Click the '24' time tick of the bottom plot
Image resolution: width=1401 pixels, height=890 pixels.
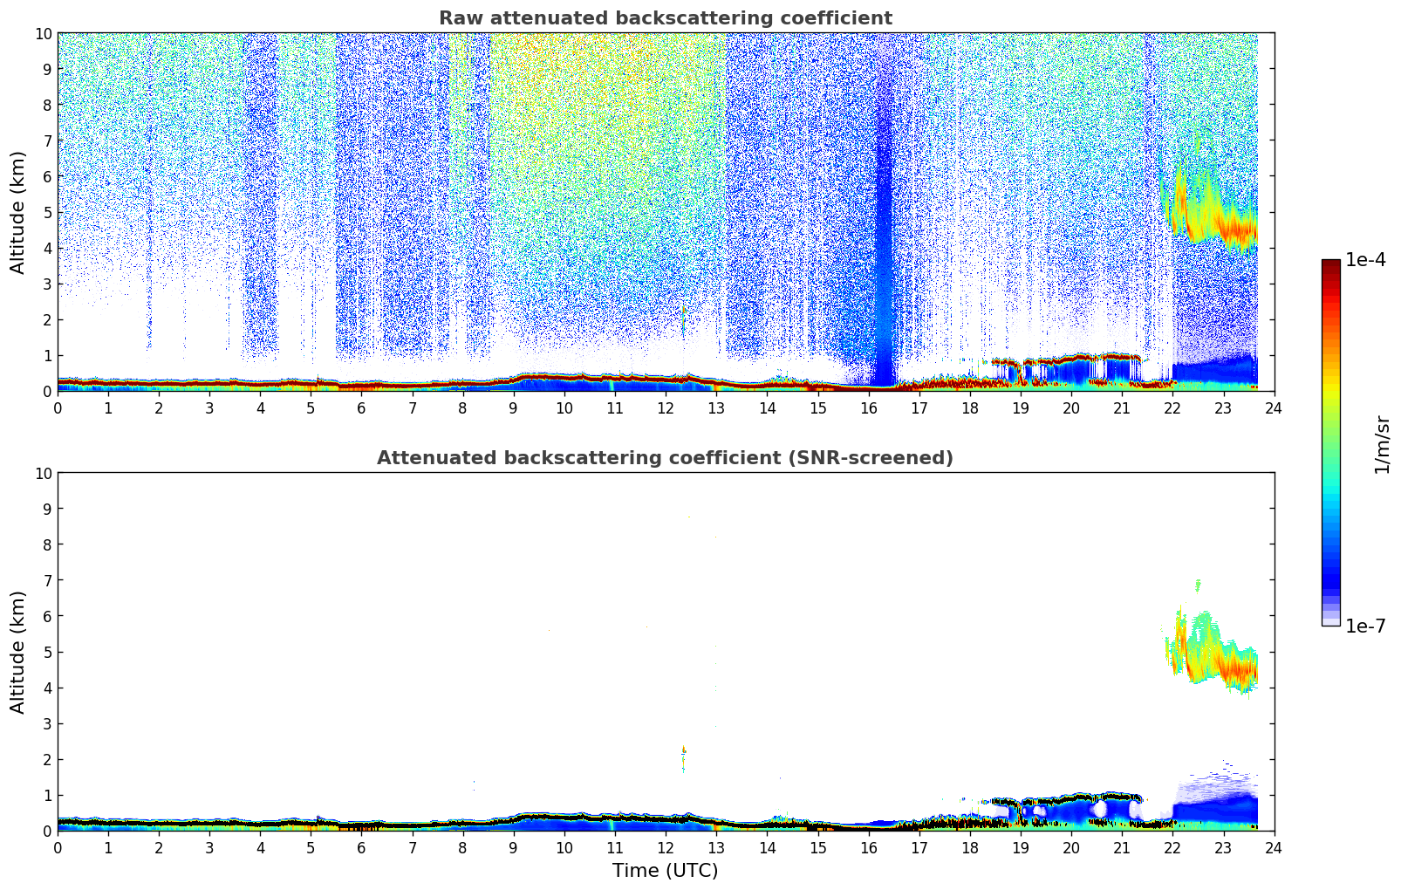1274,847
